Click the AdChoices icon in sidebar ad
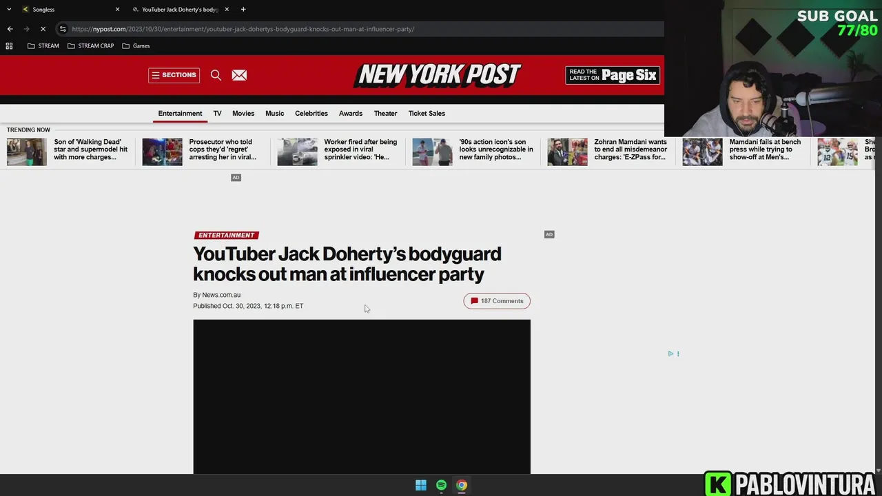 point(670,353)
